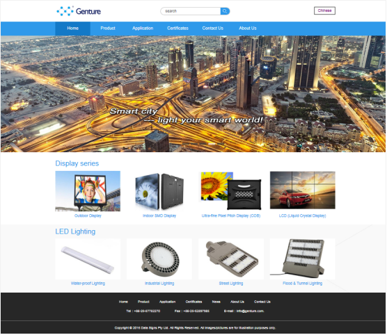Screen dimensions: 387x335
Task: Go to Certificates in top navigation
Action: [x=177, y=28]
